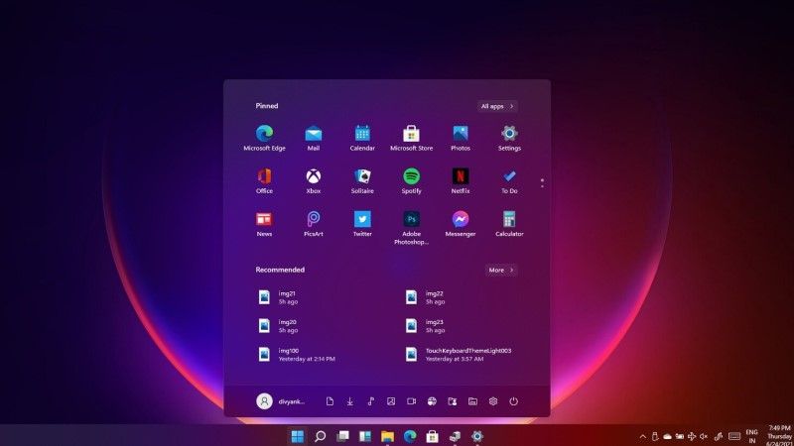The height and width of the screenshot is (446, 794).
Task: Open recommended file img22
Action: pos(425,296)
